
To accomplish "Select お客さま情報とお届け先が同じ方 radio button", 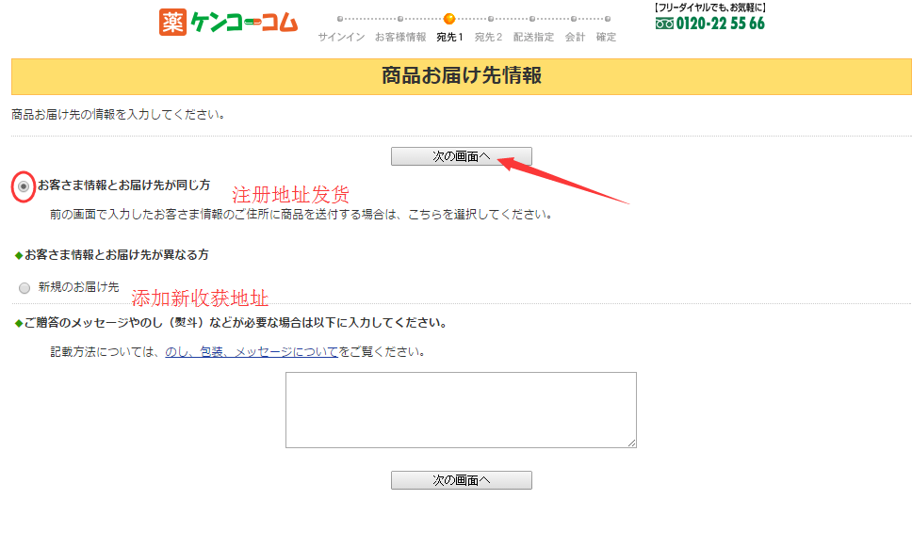I will (24, 186).
